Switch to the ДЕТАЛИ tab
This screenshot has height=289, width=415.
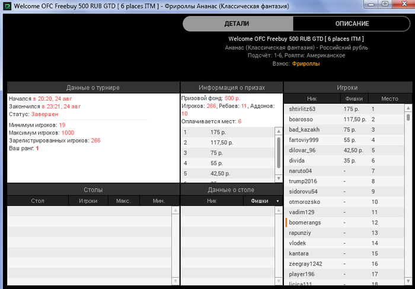point(237,24)
